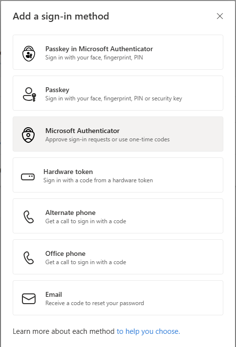Image resolution: width=236 pixels, height=347 pixels.
Task: Select the Alternate phone title
Action: point(70,212)
